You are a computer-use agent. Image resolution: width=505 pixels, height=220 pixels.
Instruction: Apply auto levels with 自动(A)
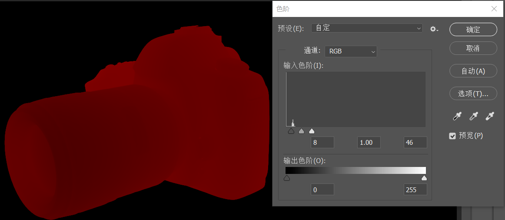pyautogui.click(x=473, y=71)
